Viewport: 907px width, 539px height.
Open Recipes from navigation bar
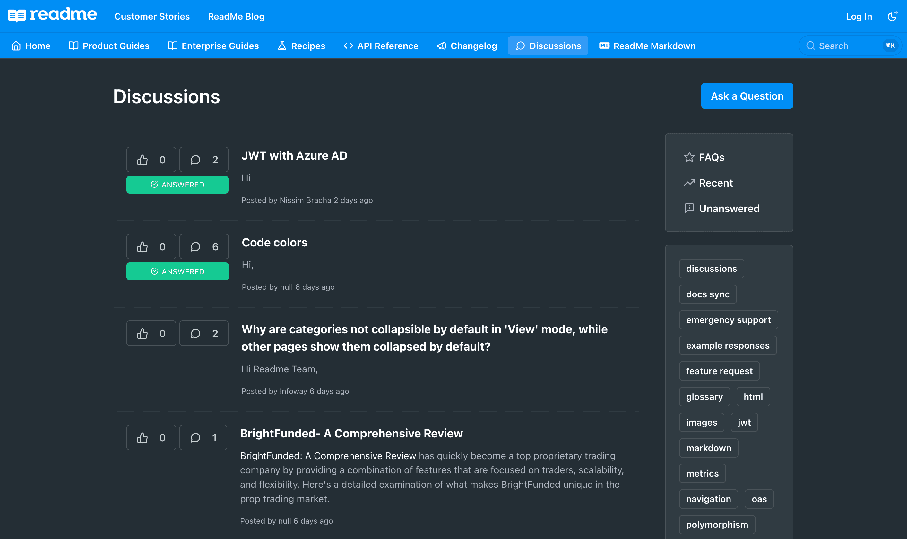301,46
